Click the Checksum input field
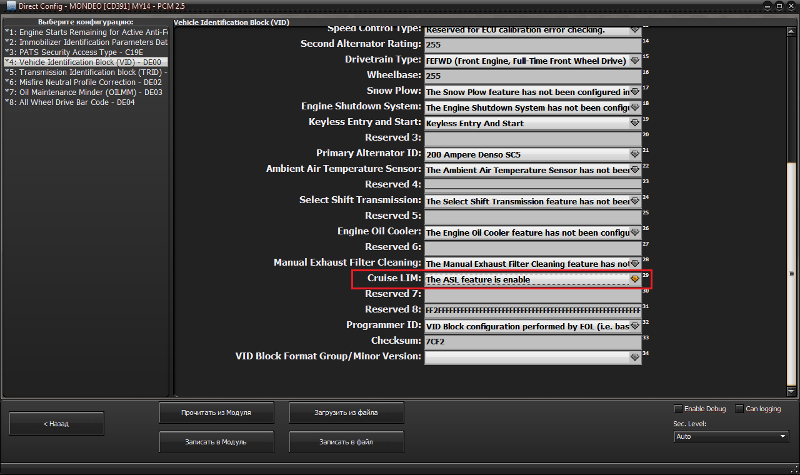Image resolution: width=800 pixels, height=475 pixels. tap(532, 342)
